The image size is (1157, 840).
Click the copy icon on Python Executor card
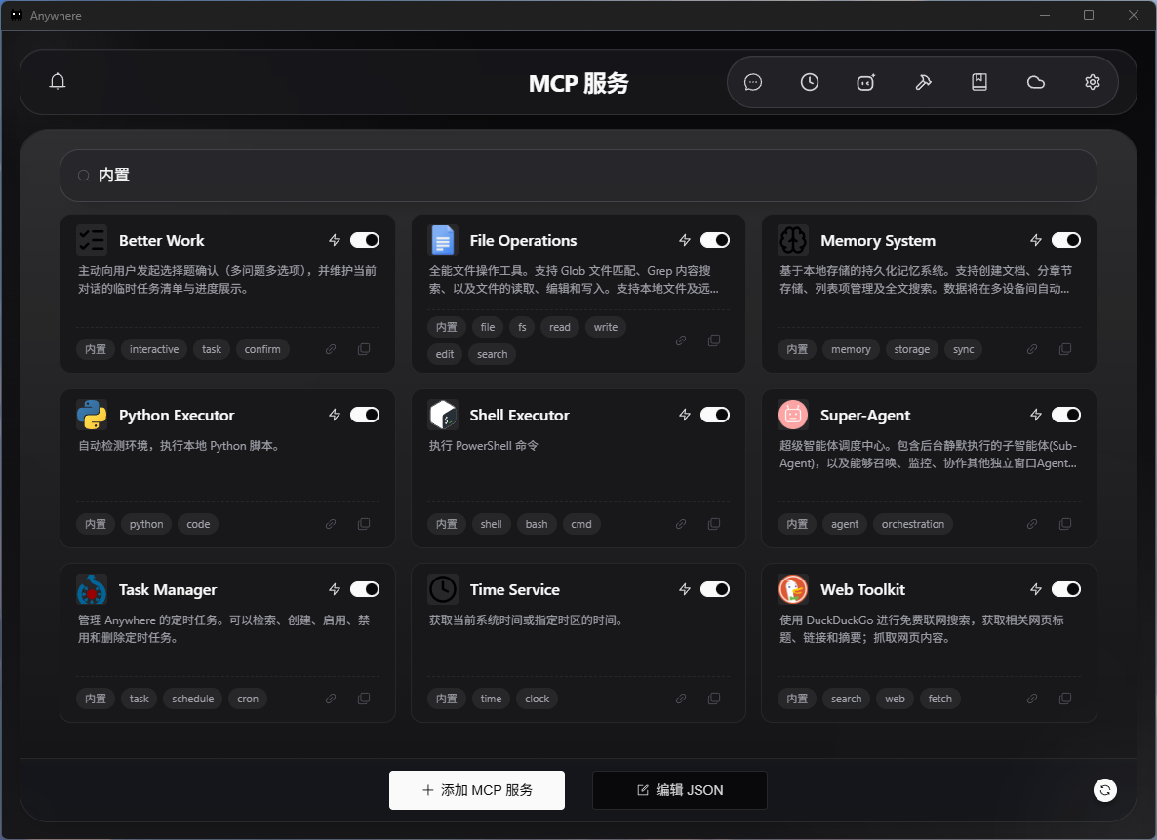pyautogui.click(x=364, y=524)
